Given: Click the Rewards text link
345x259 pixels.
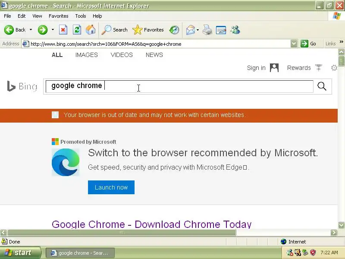Looking at the screenshot, I should click(x=299, y=68).
